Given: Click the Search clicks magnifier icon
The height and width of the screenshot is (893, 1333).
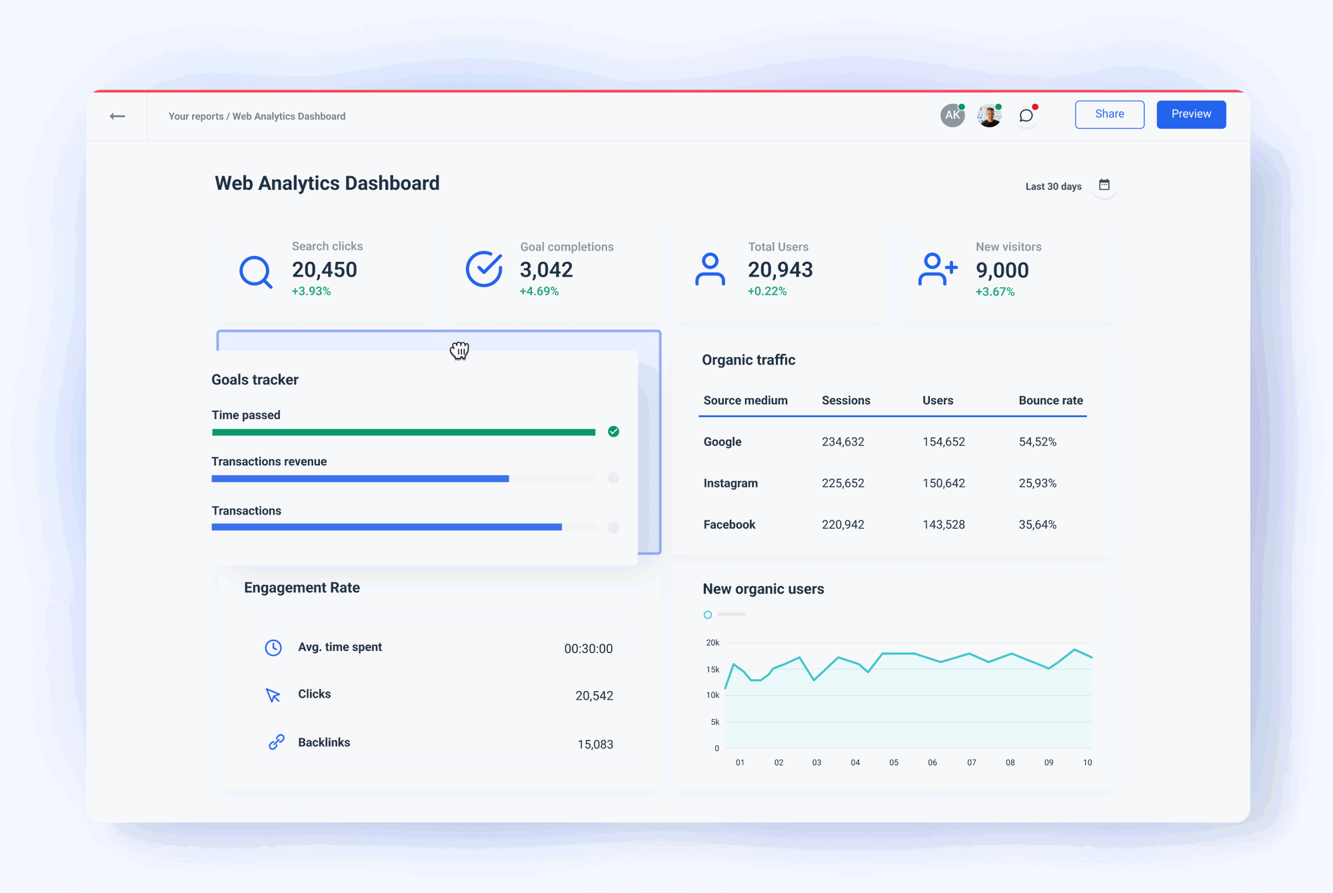Looking at the screenshot, I should point(255,270).
